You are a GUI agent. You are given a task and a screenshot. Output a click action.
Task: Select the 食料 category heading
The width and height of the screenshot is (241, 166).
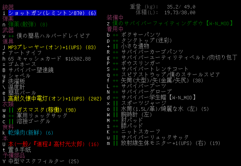click(x=8, y=127)
